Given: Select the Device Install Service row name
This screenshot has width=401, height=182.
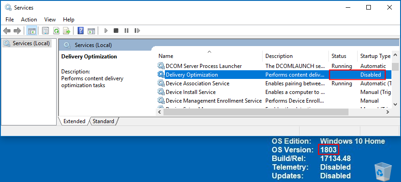Looking at the screenshot, I should tap(190, 92).
